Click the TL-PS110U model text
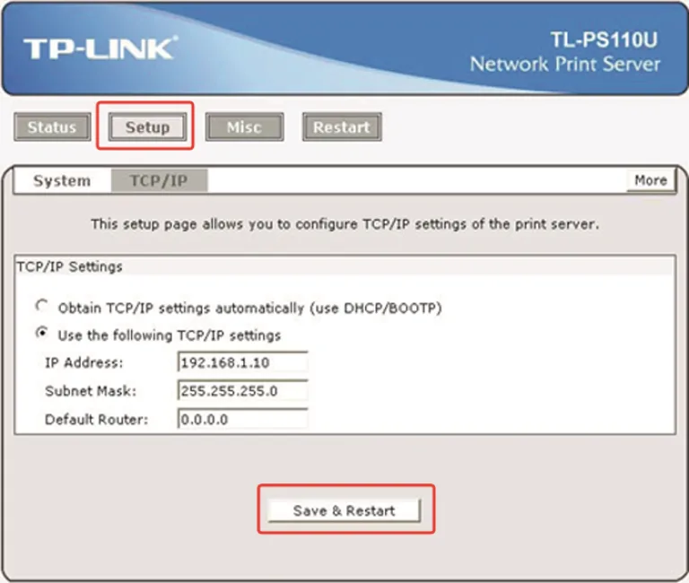 tap(604, 40)
